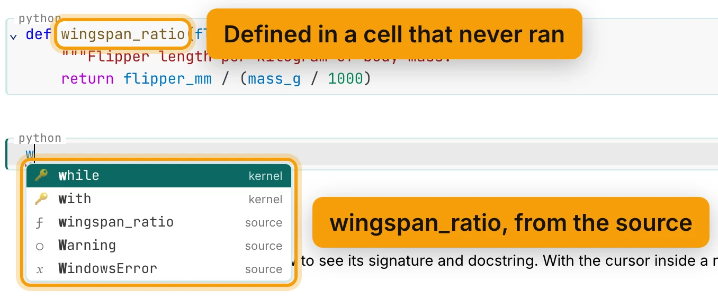Click 'mass_g' in the return statement
Viewport: 718px width, 307px height.
coord(274,79)
